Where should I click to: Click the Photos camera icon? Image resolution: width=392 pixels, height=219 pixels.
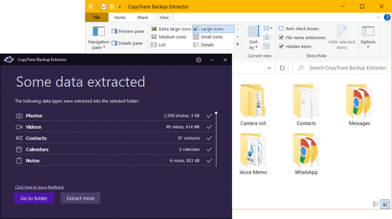tap(19, 116)
